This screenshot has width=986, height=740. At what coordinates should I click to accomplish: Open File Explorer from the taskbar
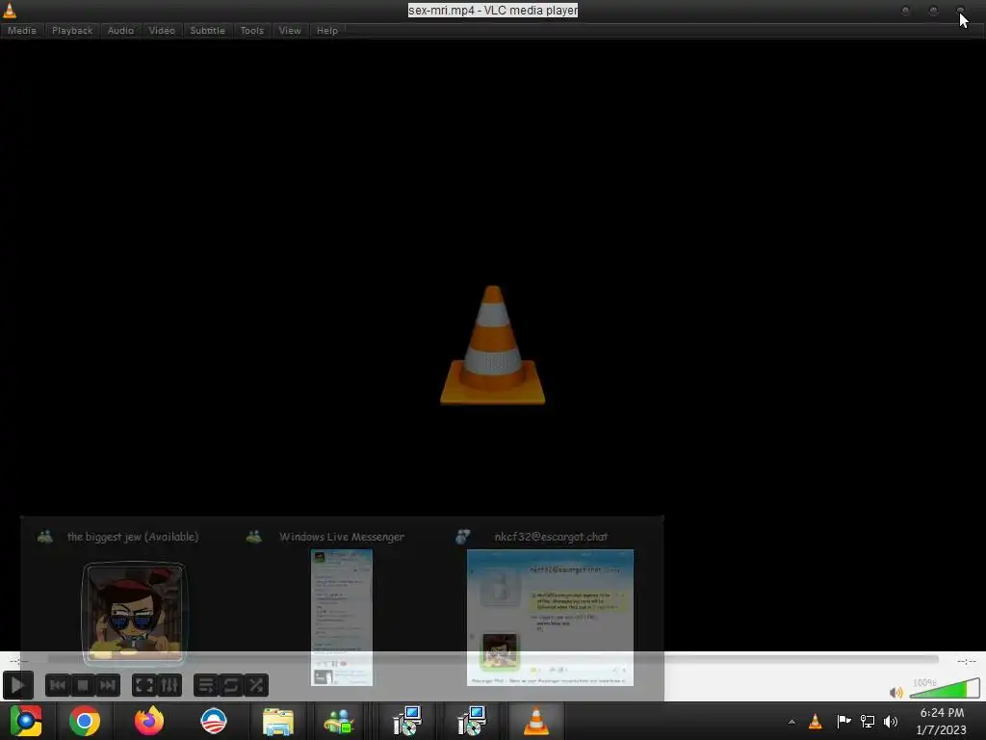(278, 722)
